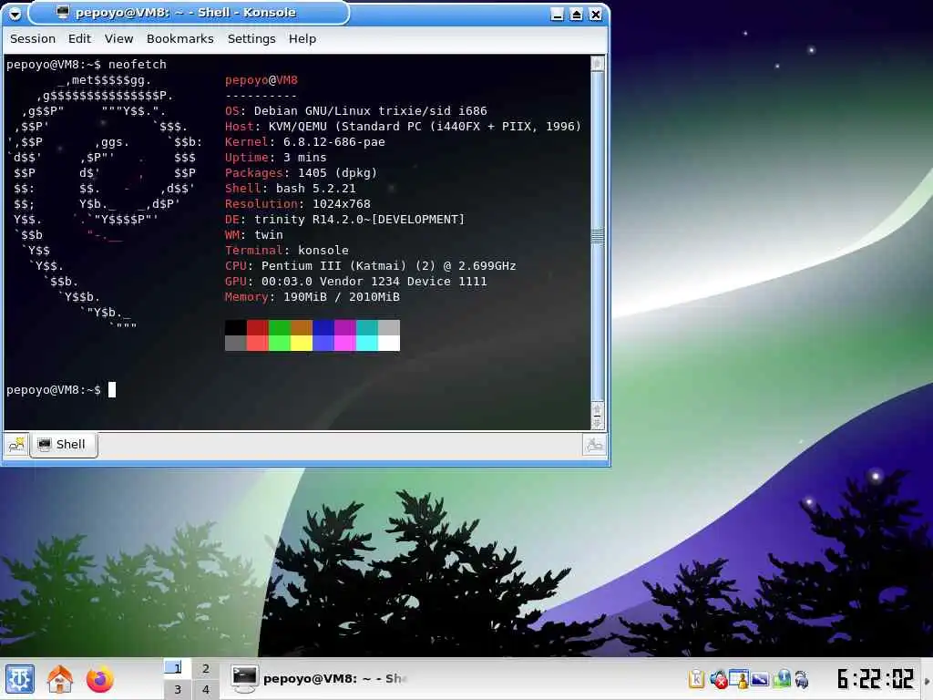The image size is (933, 700).
Task: Open the calendar reminder tray icon
Action: tap(738, 678)
